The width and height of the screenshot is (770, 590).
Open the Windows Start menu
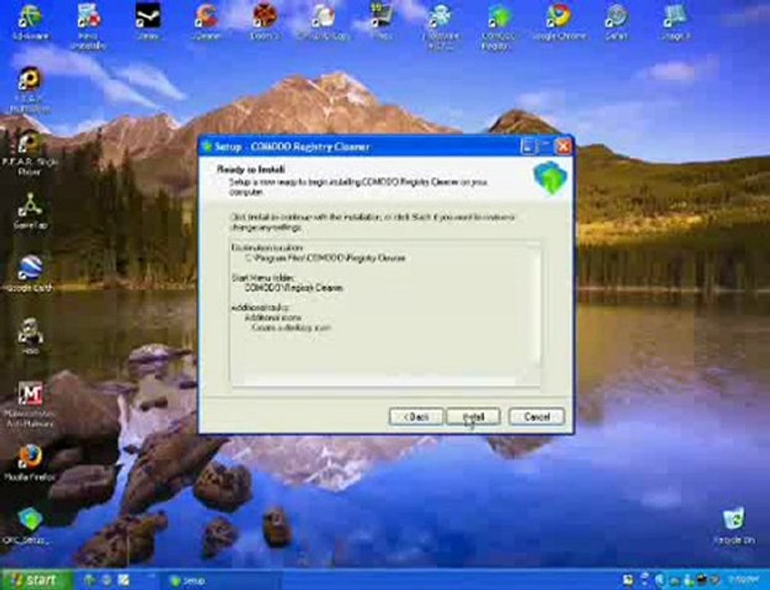(x=36, y=580)
